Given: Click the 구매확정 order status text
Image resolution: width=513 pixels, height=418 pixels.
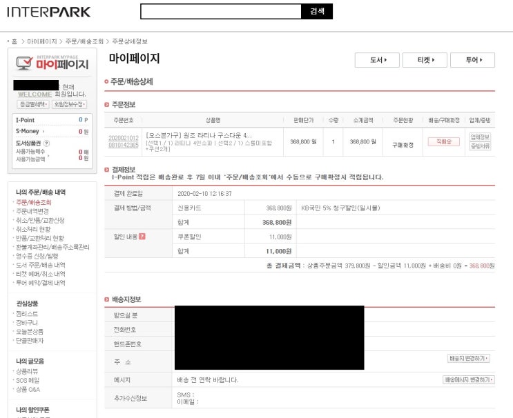Looking at the screenshot, I should pyautogui.click(x=403, y=145).
